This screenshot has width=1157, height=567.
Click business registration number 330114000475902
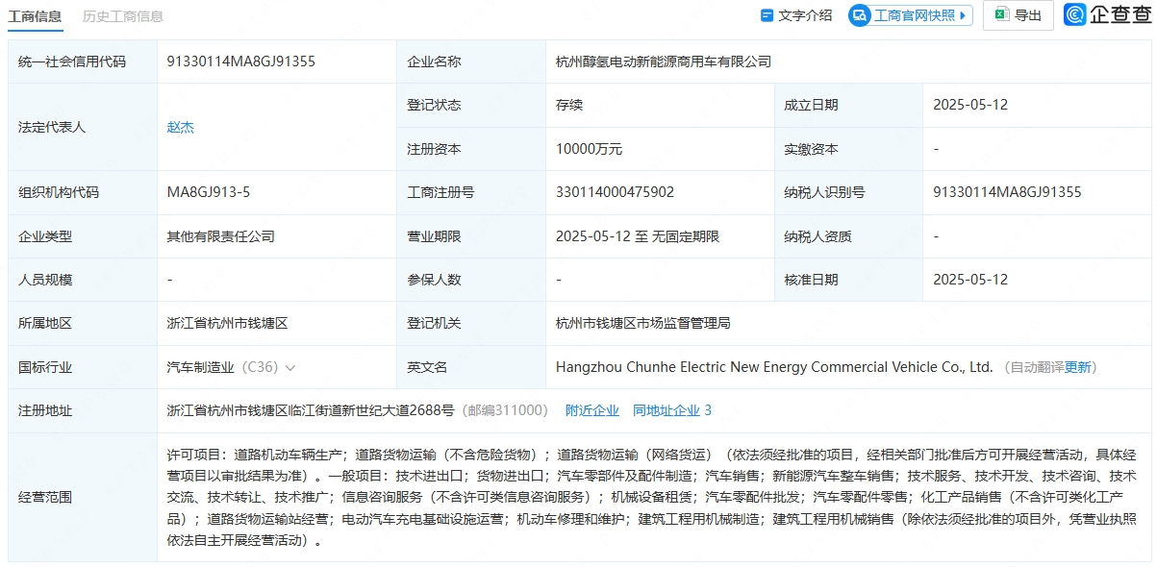[616, 192]
